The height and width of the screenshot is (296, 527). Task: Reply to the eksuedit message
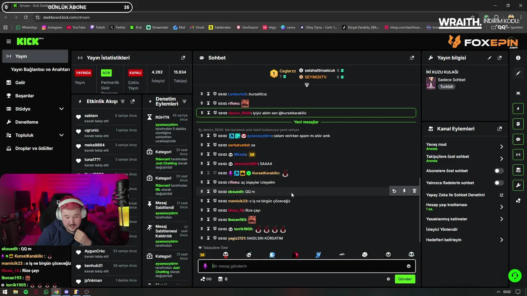394,191
